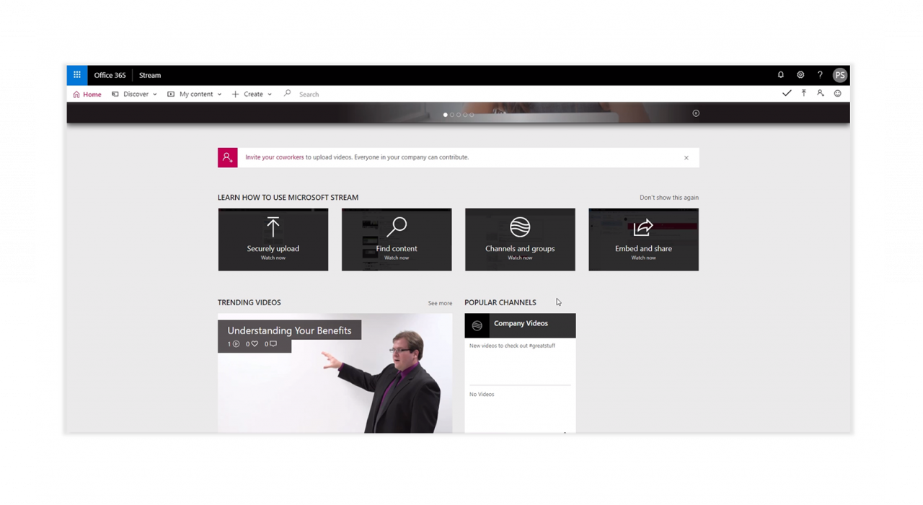This screenshot has width=923, height=505.
Task: Open the help question mark
Action: (820, 75)
